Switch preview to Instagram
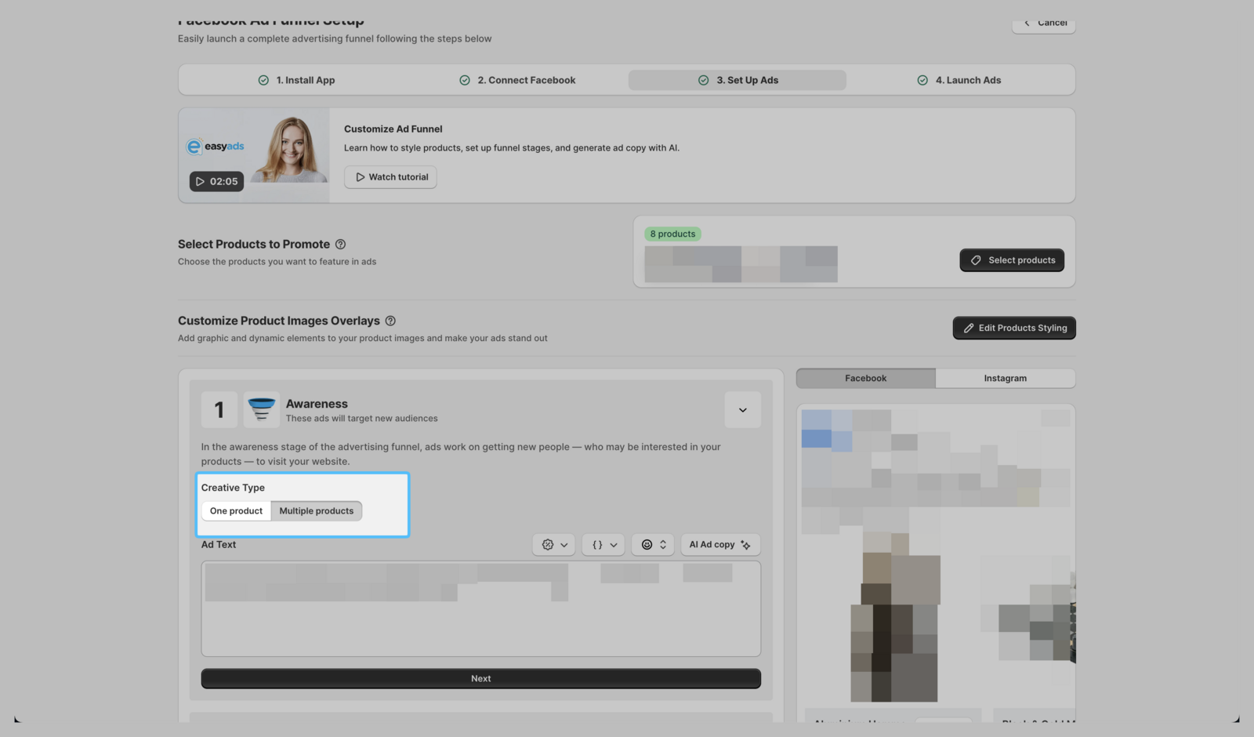 point(1005,379)
